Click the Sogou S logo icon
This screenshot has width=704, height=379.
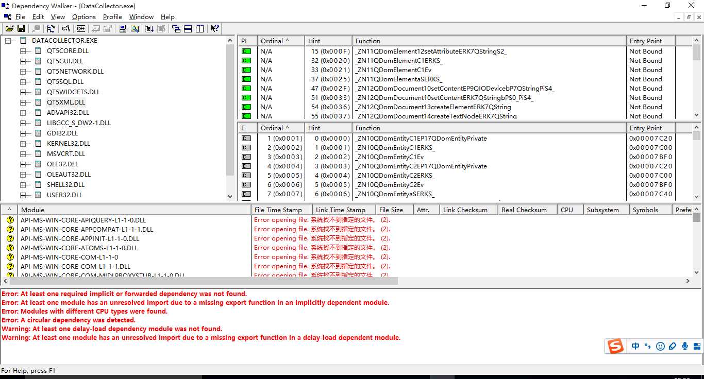point(615,347)
